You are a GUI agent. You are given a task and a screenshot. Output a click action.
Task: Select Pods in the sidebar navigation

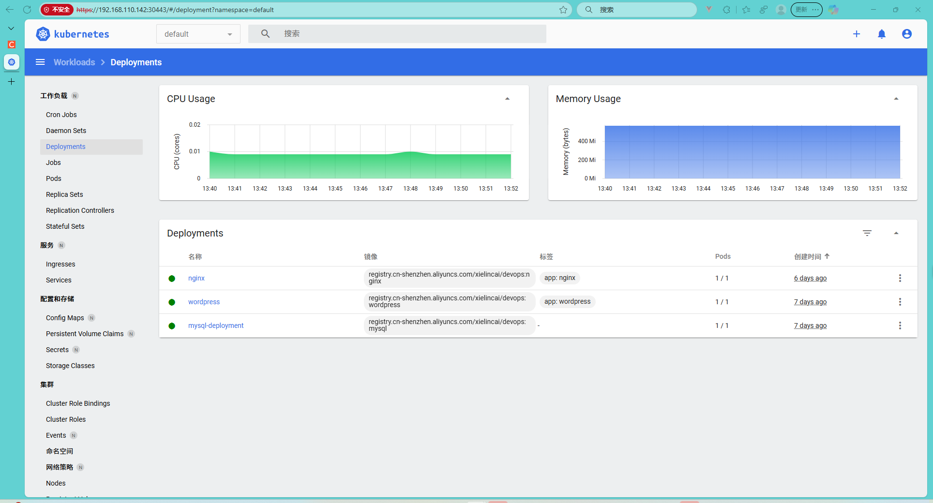point(53,178)
